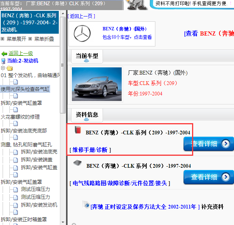Screen dimensions: 234x225
Task: Click document icon above 火花塞螺纹的修理
Action: [15, 110]
